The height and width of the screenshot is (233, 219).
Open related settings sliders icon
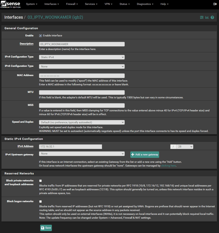click(x=202, y=17)
